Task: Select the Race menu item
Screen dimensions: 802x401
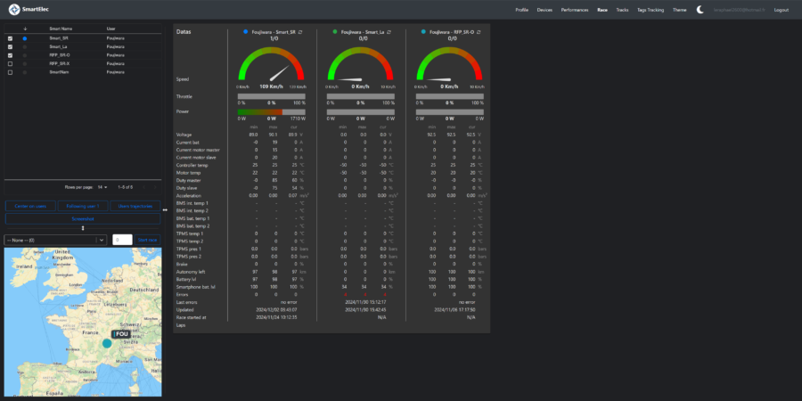Action: coord(602,10)
